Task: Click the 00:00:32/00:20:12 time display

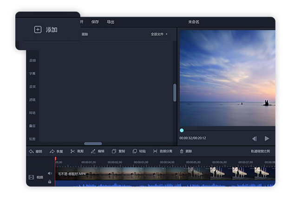Action: (193, 138)
